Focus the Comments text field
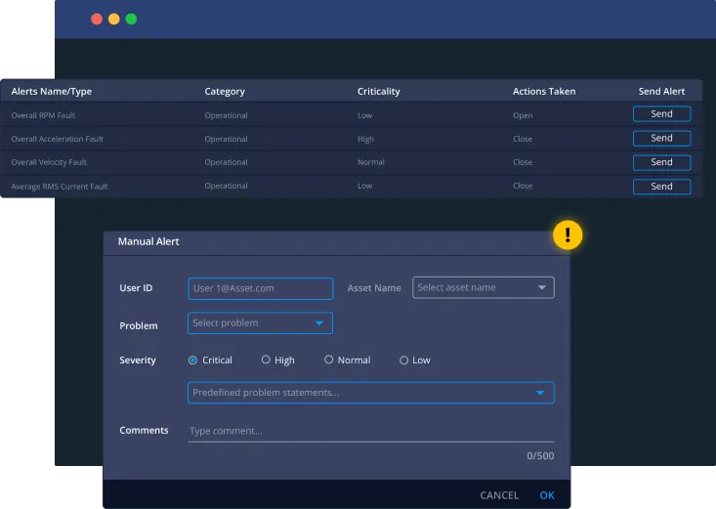716x509 pixels. tap(370, 431)
